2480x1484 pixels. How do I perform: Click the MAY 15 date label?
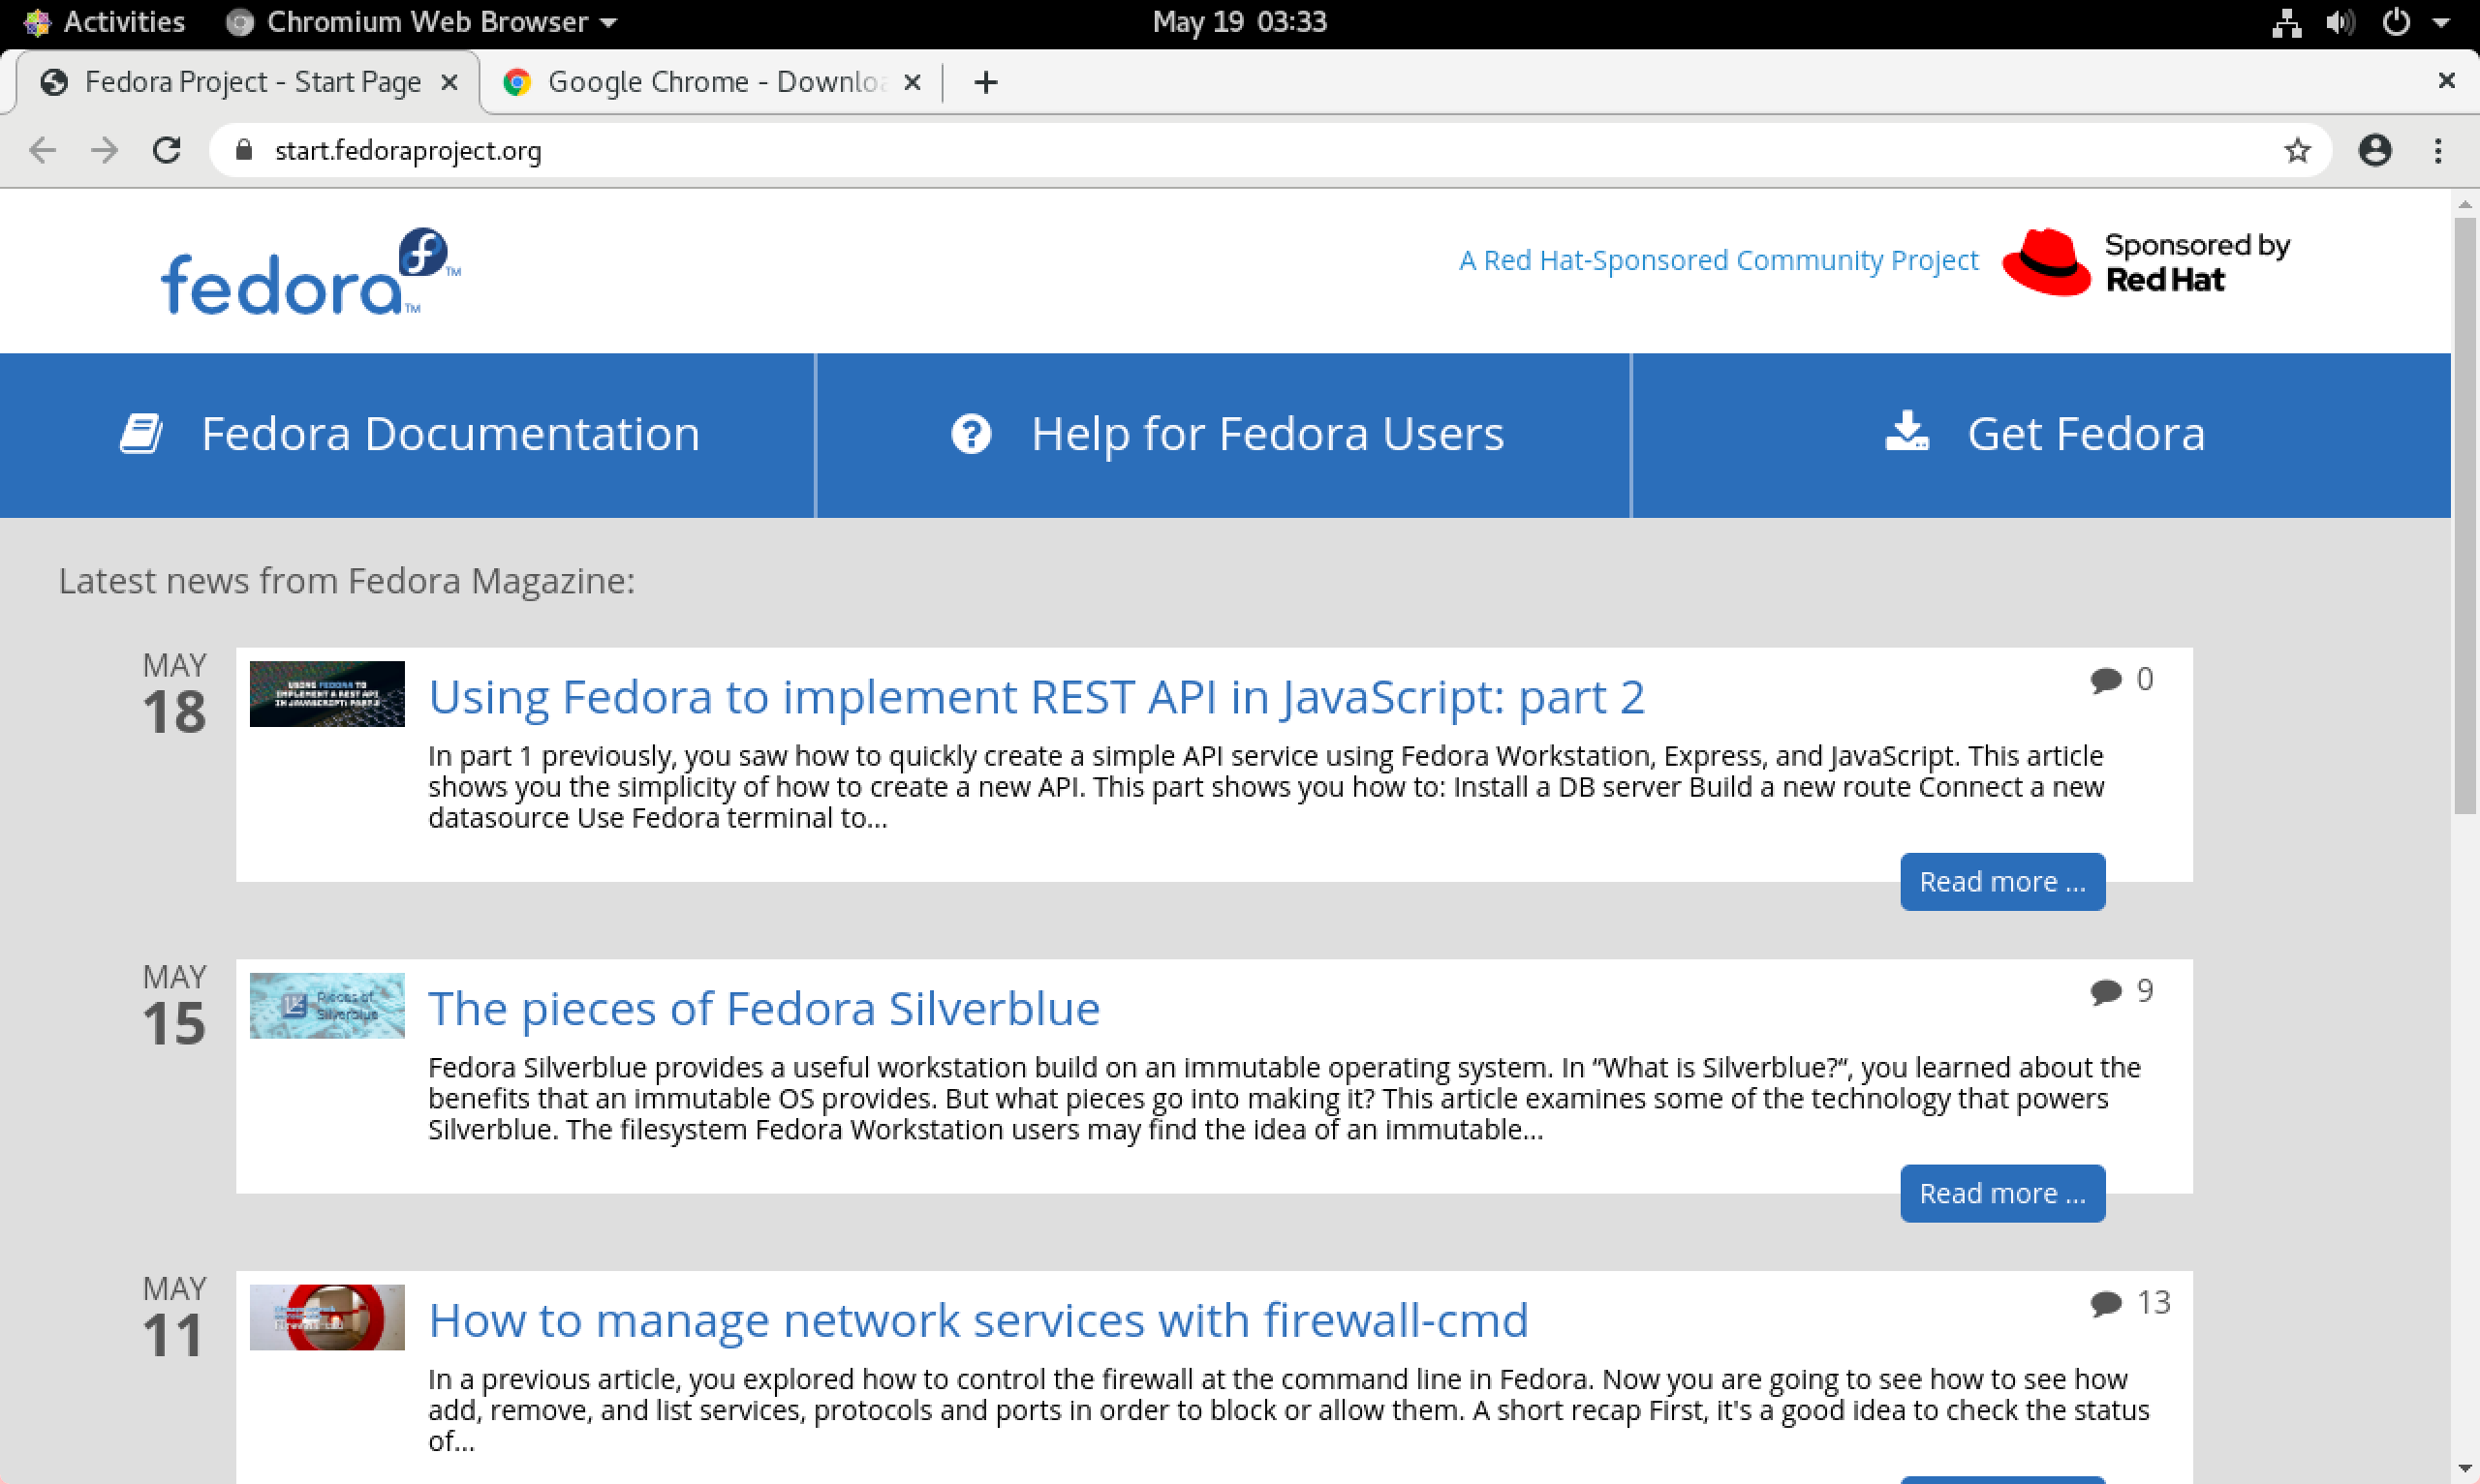174,1006
